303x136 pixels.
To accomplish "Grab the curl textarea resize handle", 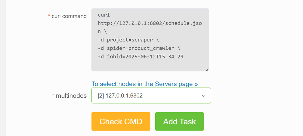I will pyautogui.click(x=207, y=69).
